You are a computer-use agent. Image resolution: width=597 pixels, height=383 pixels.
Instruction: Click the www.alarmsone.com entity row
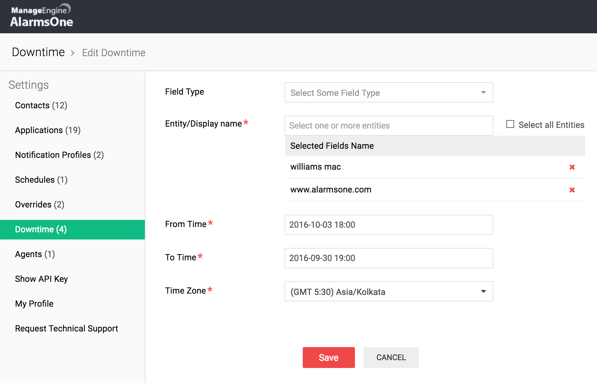(435, 190)
